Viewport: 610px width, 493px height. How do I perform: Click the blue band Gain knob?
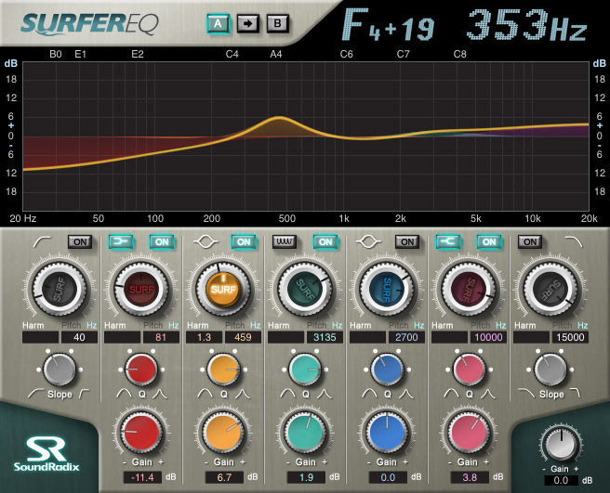click(x=387, y=433)
